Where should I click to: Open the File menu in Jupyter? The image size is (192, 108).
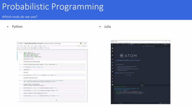(18, 46)
